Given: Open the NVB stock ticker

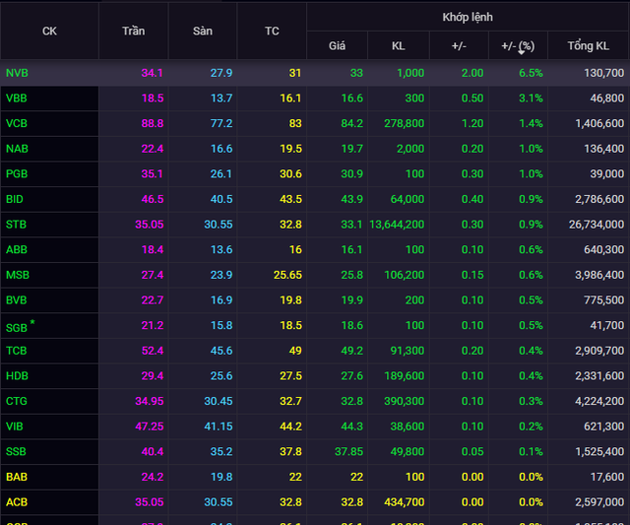Looking at the screenshot, I should coord(17,73).
